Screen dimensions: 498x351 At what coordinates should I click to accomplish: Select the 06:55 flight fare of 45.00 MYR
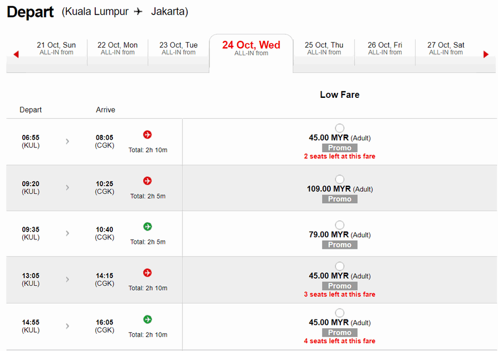(x=340, y=128)
